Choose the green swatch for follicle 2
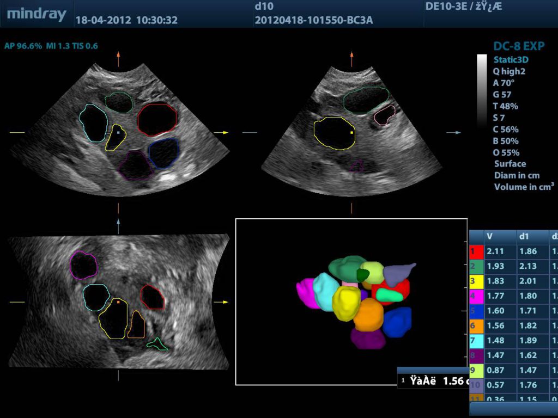This screenshot has height=418, width=558. point(476,266)
